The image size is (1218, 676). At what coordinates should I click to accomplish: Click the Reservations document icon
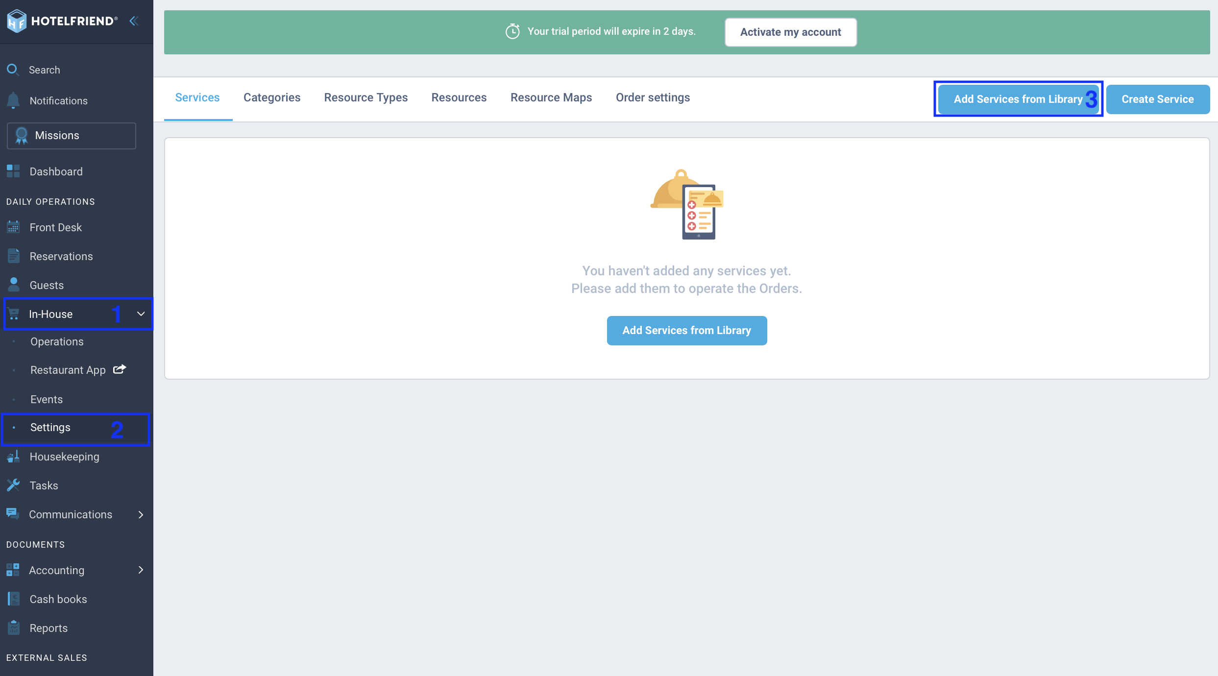[x=13, y=256]
